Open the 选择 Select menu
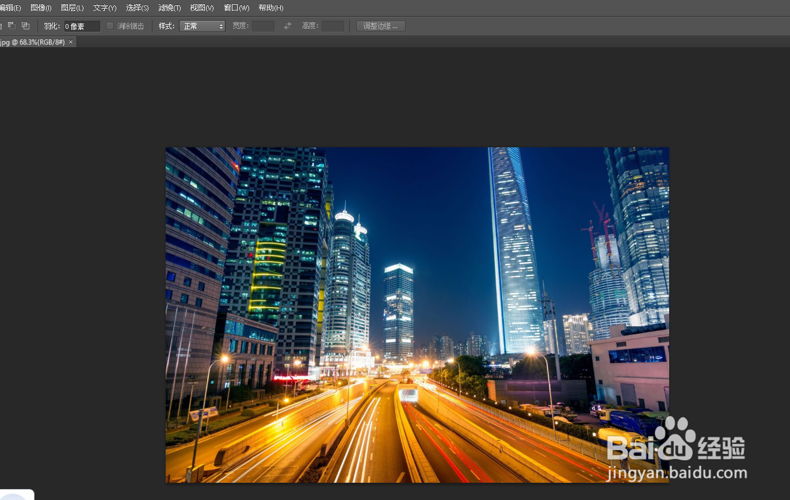The image size is (790, 500). click(136, 7)
